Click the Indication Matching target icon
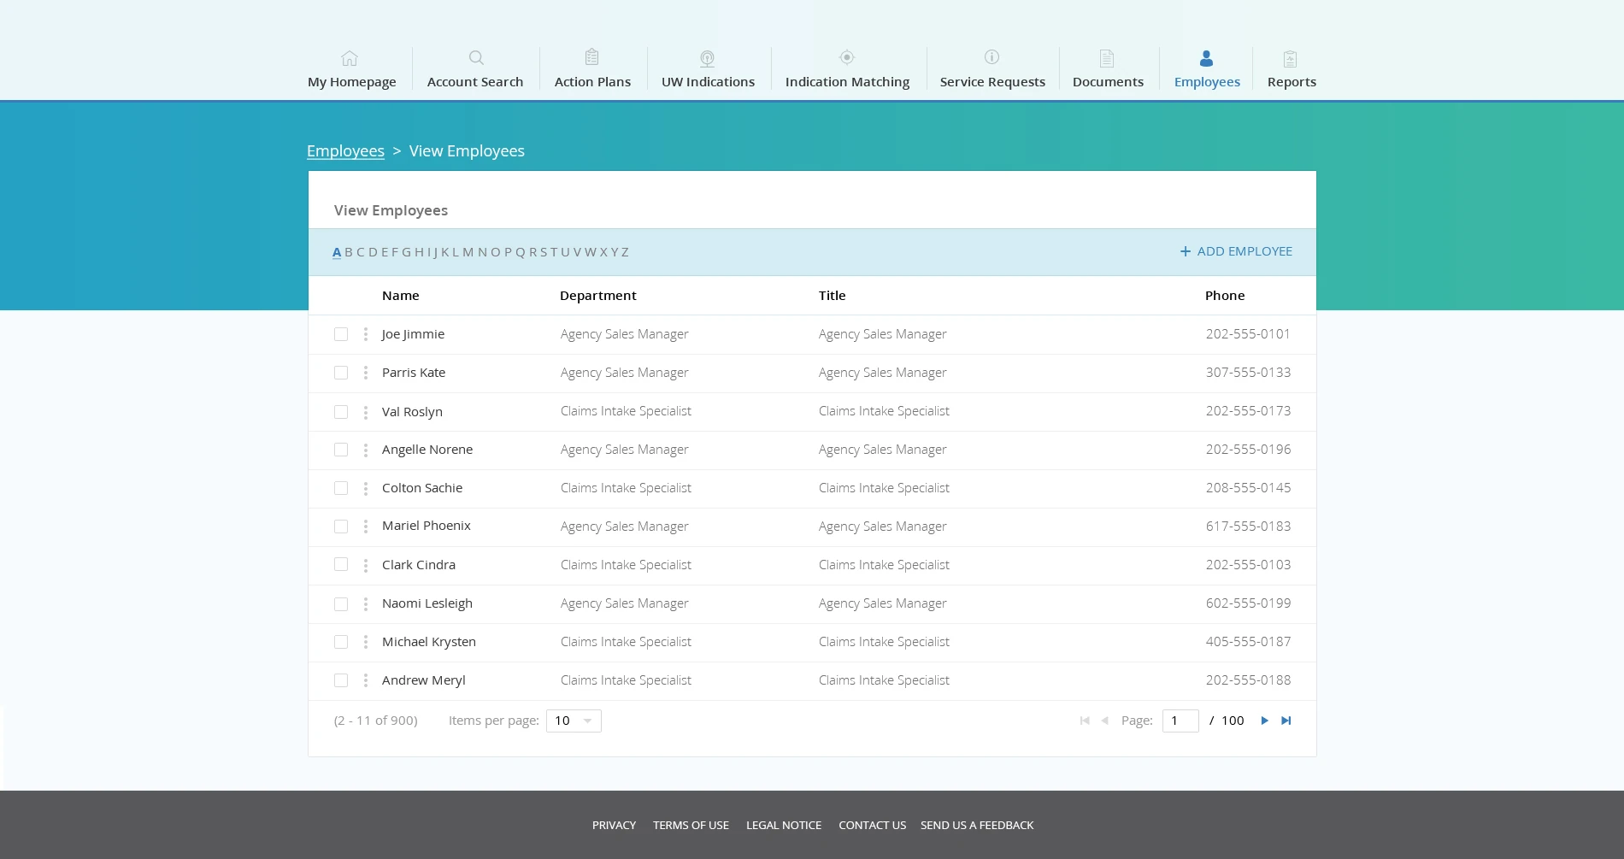The height and width of the screenshot is (859, 1624). pyautogui.click(x=847, y=57)
